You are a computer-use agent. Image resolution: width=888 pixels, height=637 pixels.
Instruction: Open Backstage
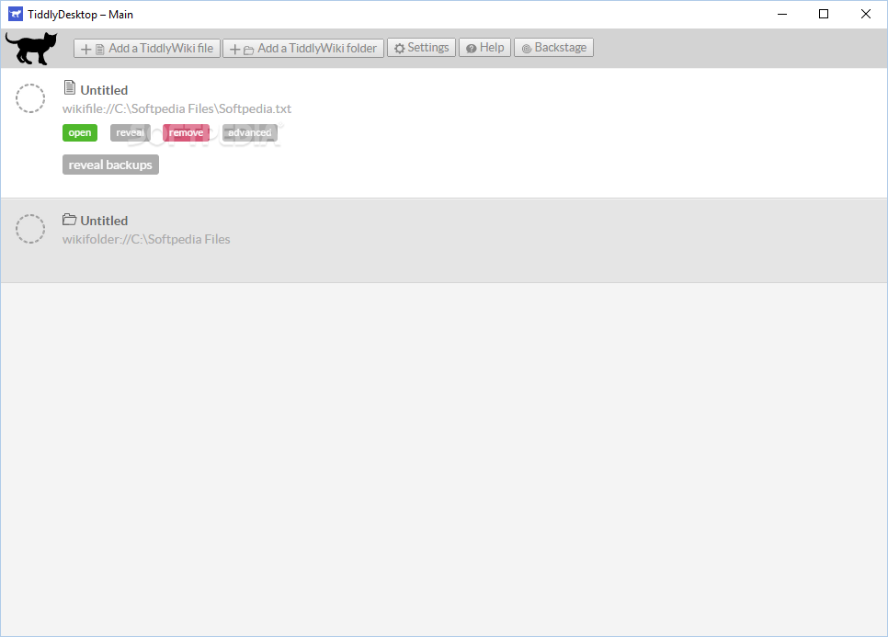[554, 48]
